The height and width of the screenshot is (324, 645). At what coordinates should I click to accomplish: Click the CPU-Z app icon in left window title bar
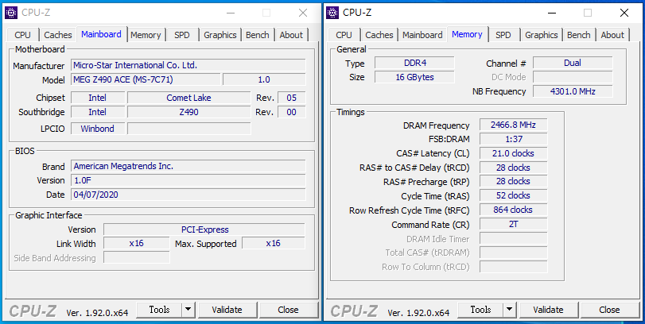pos(11,13)
